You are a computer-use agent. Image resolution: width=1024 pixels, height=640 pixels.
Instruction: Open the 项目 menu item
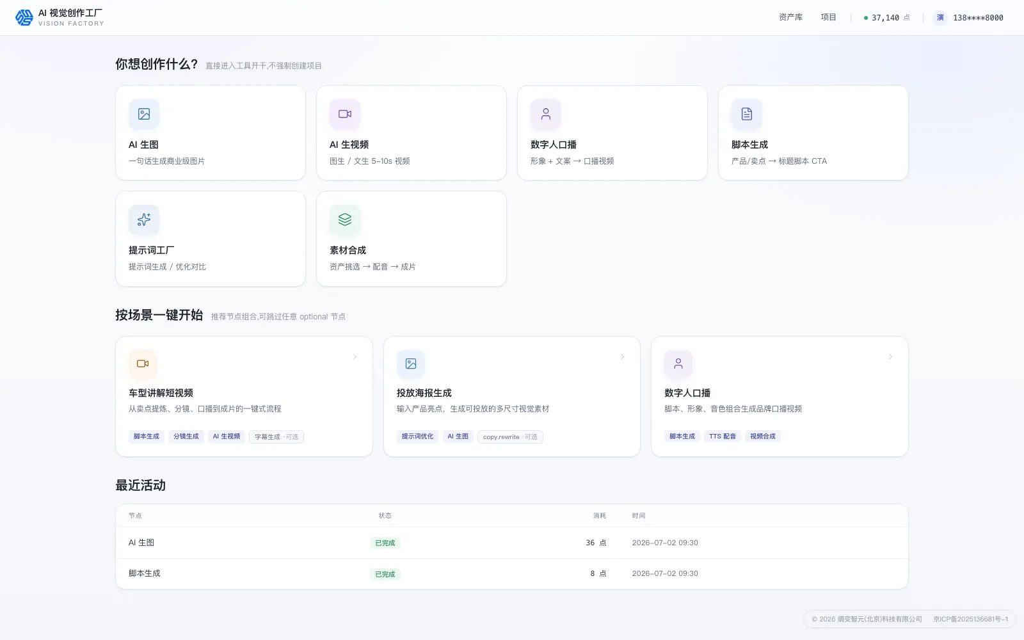click(x=828, y=17)
